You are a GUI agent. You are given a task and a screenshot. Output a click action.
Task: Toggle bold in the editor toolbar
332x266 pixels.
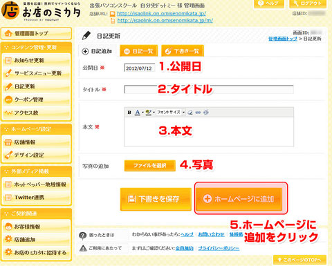click(129, 113)
